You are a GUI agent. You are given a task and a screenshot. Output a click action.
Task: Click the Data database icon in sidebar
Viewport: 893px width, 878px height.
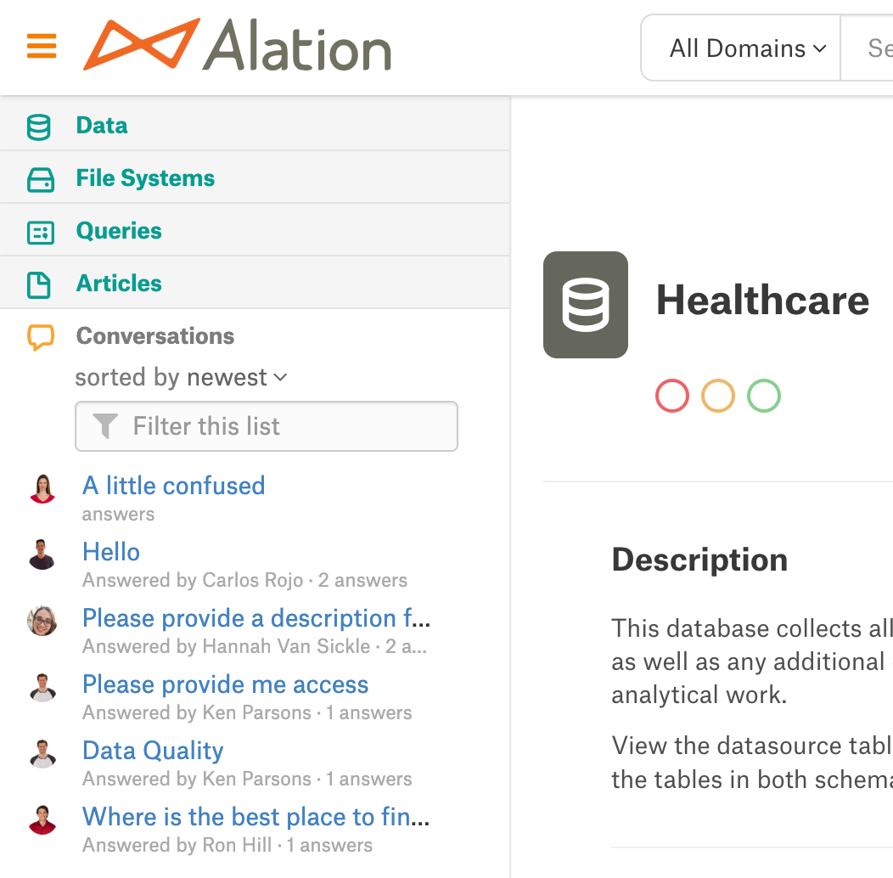pos(39,127)
